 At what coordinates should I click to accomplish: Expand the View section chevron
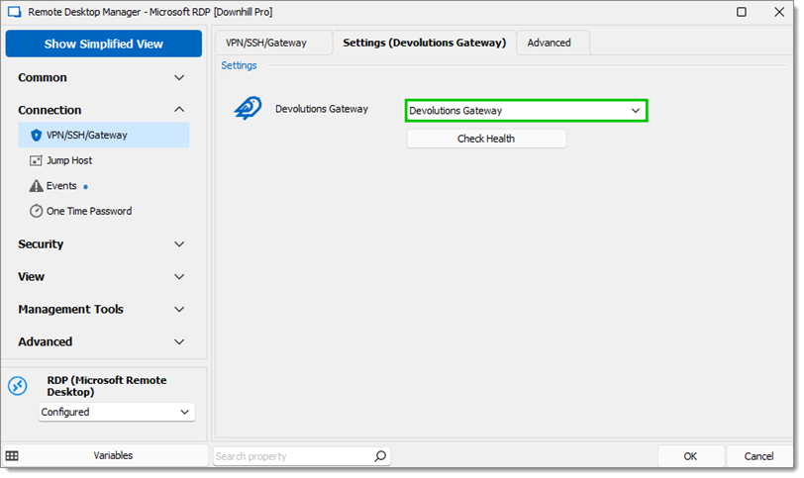point(179,277)
